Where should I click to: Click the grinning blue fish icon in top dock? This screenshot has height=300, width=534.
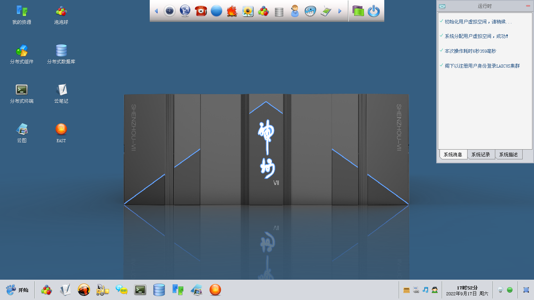tap(310, 11)
